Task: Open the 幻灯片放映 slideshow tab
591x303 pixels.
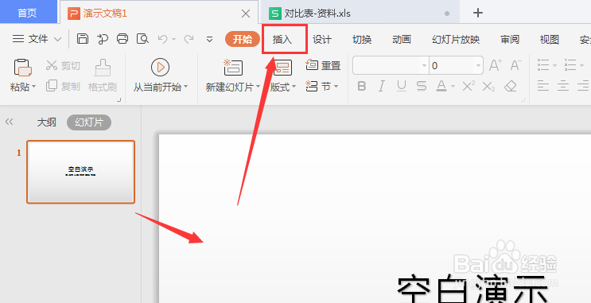Action: [456, 39]
